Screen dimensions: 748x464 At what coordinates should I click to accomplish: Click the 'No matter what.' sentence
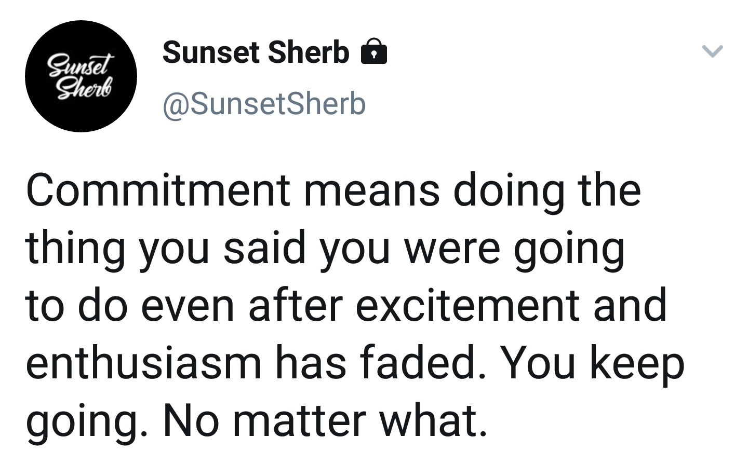325,419
